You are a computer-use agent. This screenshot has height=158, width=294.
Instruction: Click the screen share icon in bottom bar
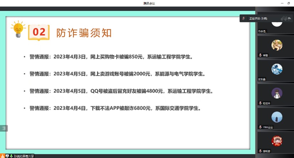7,156
